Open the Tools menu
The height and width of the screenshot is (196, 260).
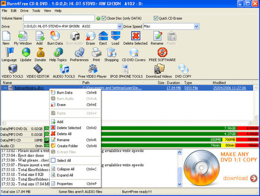tap(36, 11)
